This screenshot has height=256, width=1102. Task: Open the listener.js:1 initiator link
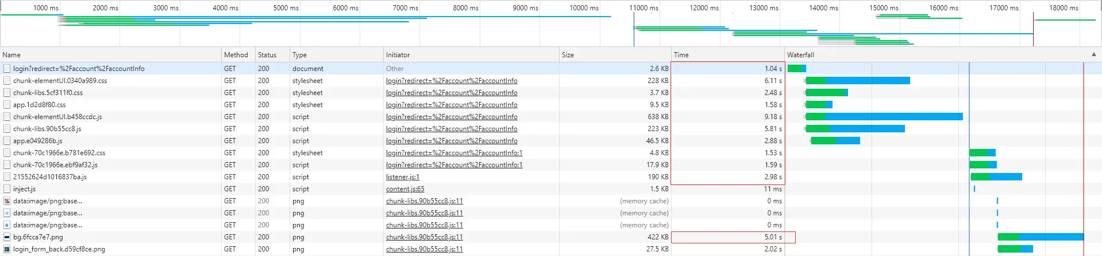pyautogui.click(x=403, y=177)
